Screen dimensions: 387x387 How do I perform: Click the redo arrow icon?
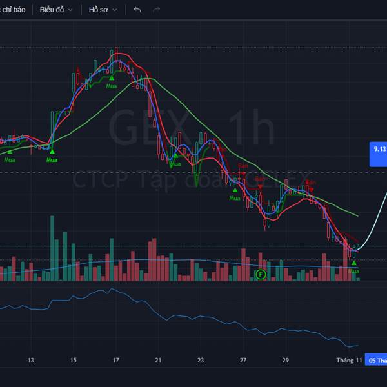coord(157,10)
